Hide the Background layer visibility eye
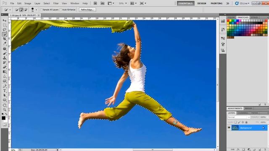Viewport: 269px width, 151px height. tap(229, 128)
